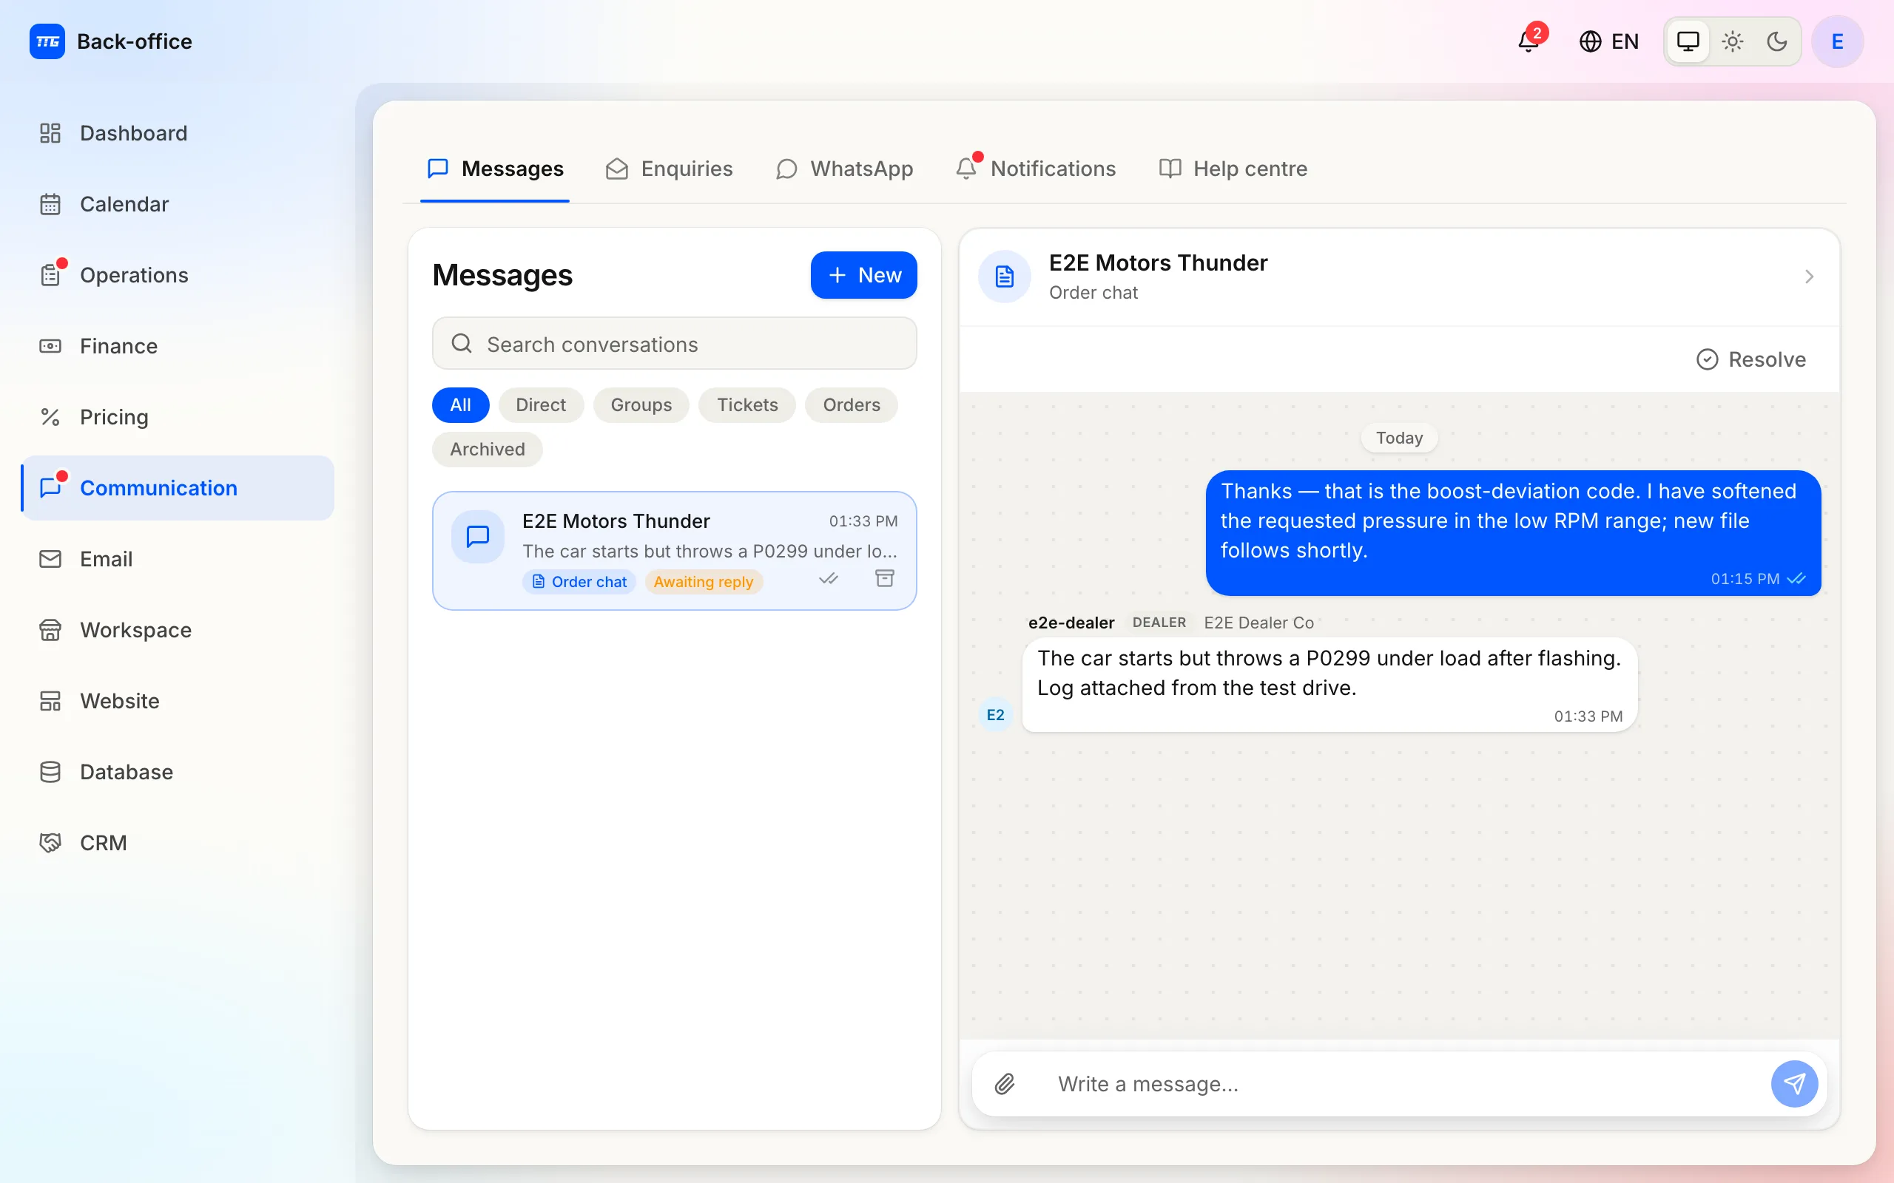The width and height of the screenshot is (1894, 1183).
Task: Open the notification bell with badge 2
Action: (x=1529, y=41)
